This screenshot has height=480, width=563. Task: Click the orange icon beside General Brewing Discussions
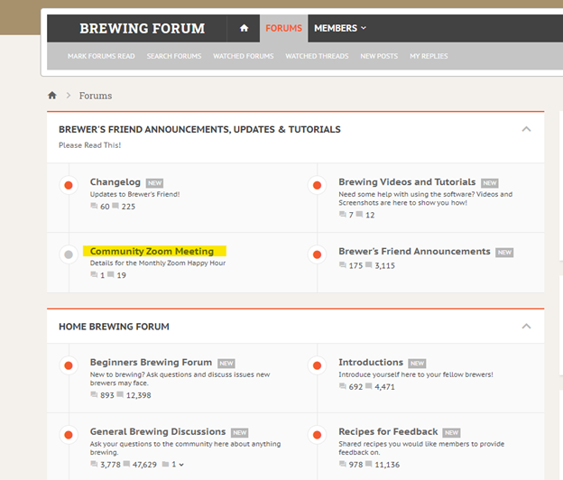[x=68, y=436]
